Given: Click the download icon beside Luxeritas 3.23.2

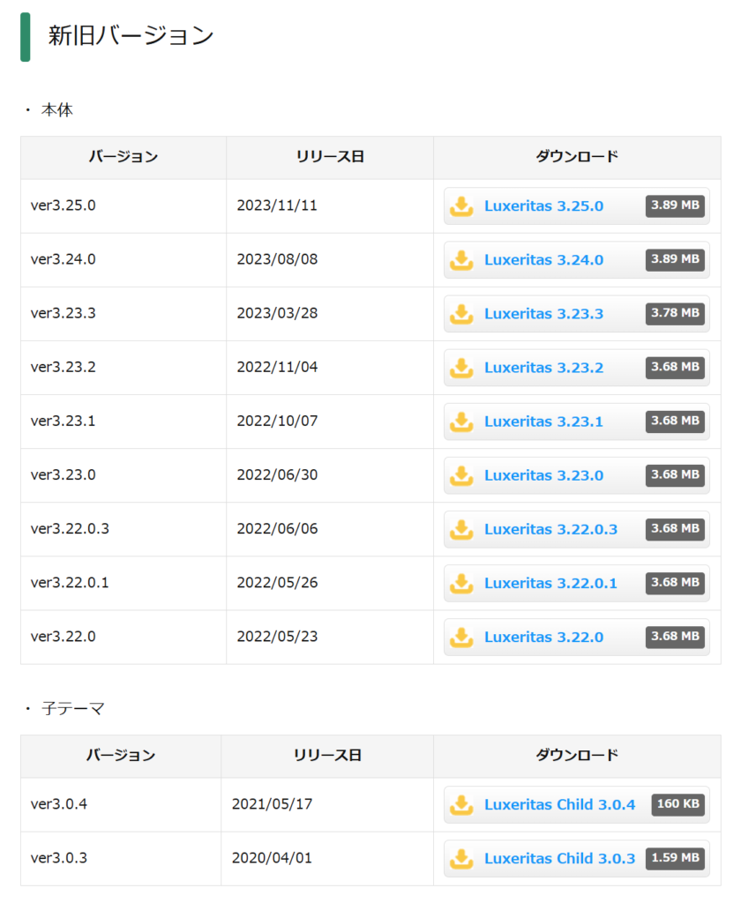Looking at the screenshot, I should coord(461,368).
